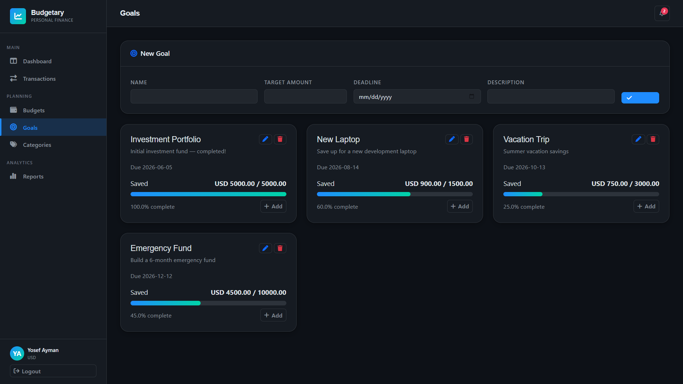
Task: Click the New Laptop progress bar
Action: pyautogui.click(x=395, y=194)
